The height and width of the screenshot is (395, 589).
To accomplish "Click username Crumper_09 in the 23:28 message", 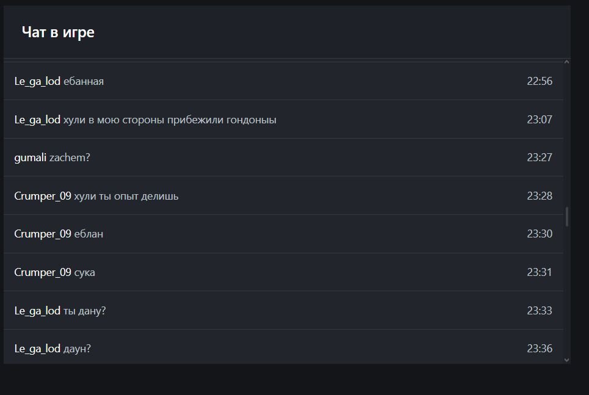I will pyautogui.click(x=43, y=196).
